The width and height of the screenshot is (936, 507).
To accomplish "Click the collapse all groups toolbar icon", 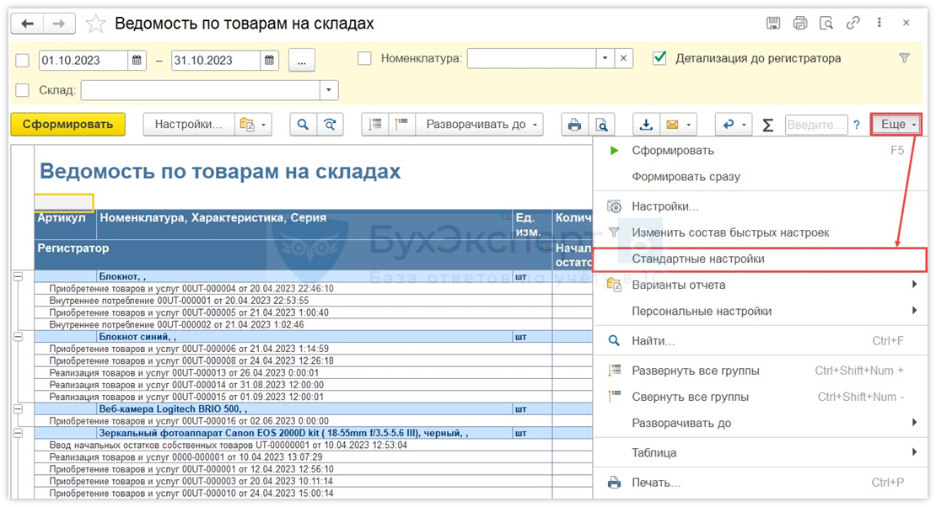I will pos(401,125).
